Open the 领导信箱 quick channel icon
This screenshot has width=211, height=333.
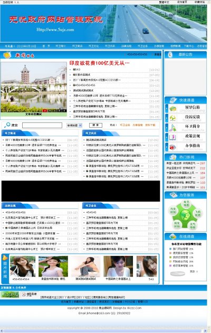pyautogui.click(x=173, y=109)
